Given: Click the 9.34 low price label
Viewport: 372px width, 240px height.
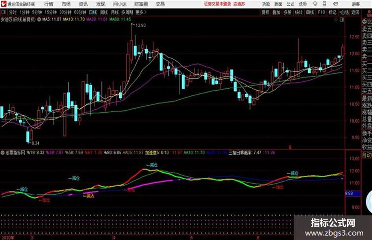Looking at the screenshot, I should [x=35, y=143].
